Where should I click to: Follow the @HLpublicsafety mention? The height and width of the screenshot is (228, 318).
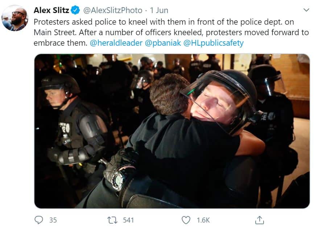click(x=213, y=43)
